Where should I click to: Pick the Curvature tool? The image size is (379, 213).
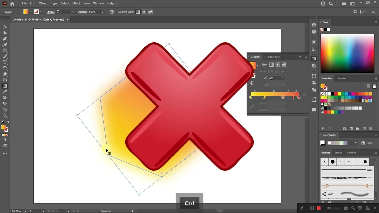pyautogui.click(x=5, y=45)
